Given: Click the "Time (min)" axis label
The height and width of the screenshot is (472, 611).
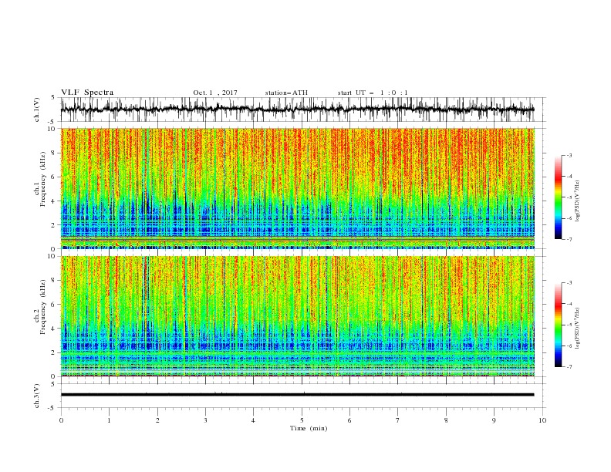Looking at the screenshot, I should tap(309, 428).
